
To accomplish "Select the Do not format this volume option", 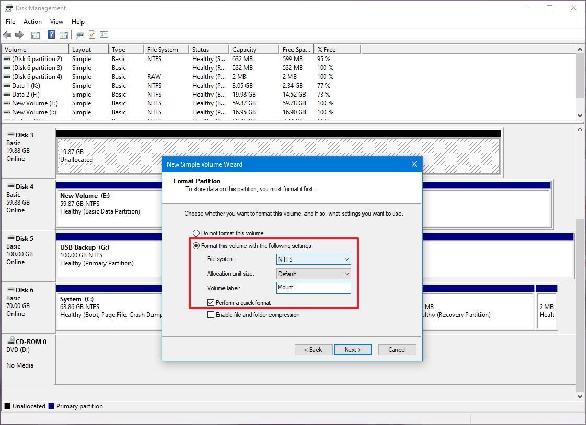I will click(x=196, y=233).
